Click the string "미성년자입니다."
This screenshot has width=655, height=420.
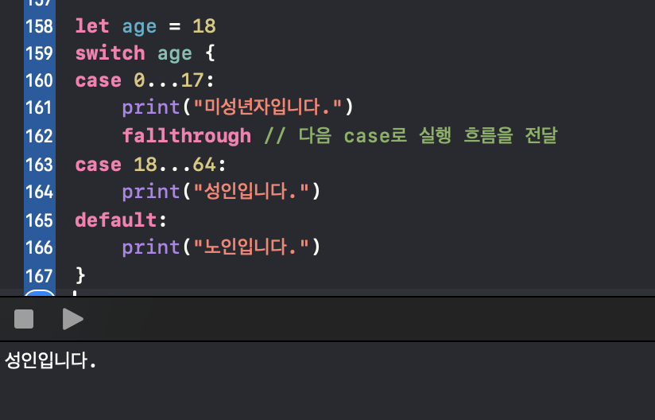click(268, 107)
